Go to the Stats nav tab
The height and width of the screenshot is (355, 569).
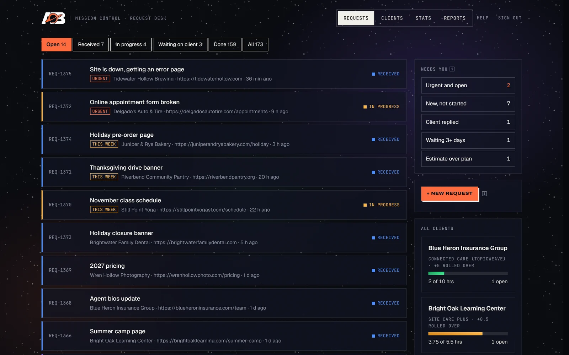[423, 18]
